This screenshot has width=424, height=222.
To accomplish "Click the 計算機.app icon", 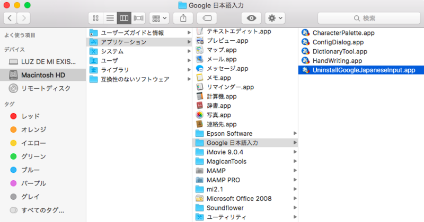I will 200,96.
